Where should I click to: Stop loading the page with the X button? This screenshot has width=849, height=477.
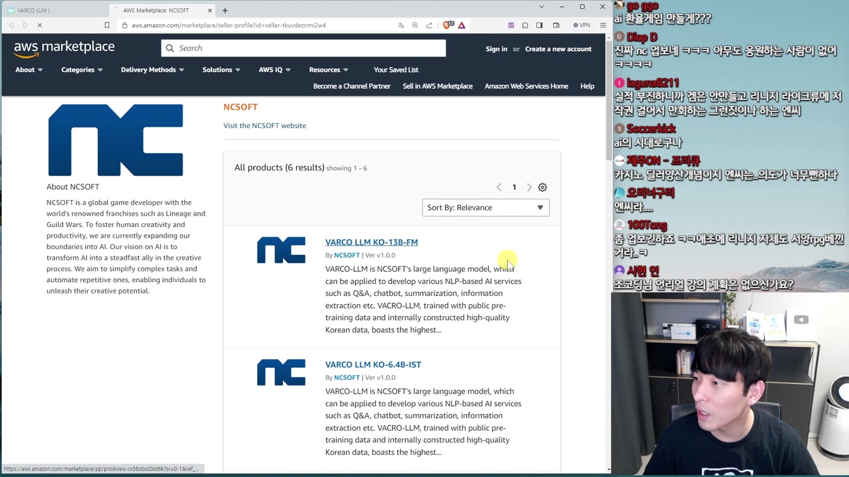(x=39, y=25)
